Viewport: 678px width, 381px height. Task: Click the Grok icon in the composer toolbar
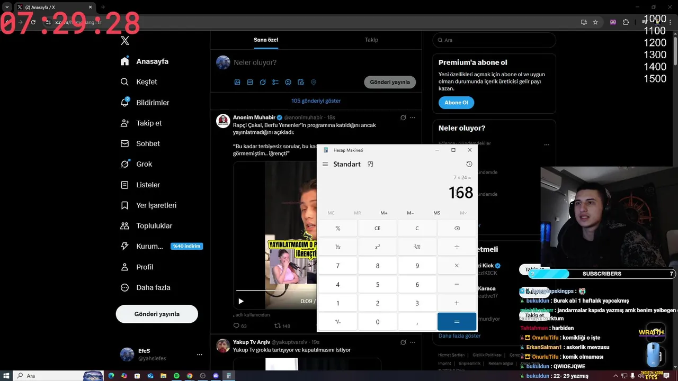263,82
